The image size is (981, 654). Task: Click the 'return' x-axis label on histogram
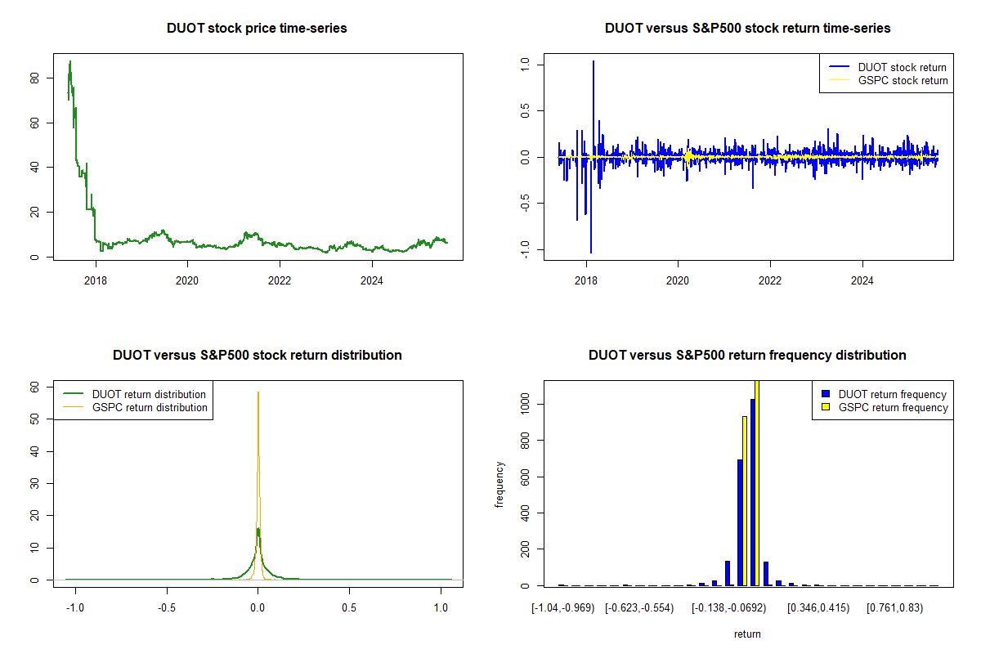coord(747,634)
